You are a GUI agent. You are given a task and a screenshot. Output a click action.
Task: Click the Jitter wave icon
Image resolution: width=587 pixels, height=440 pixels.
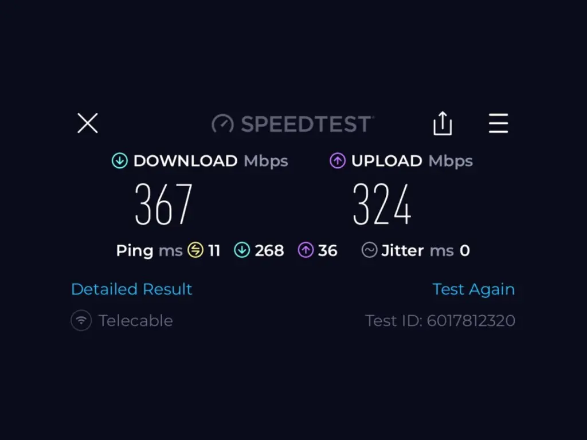(x=370, y=250)
